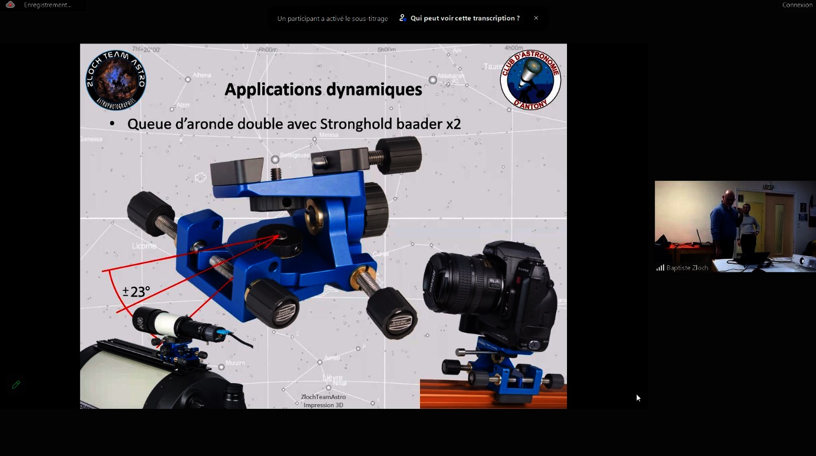Click the signal strength icon beside Baptiste Zloch
The image size is (816, 456).
pyautogui.click(x=660, y=268)
